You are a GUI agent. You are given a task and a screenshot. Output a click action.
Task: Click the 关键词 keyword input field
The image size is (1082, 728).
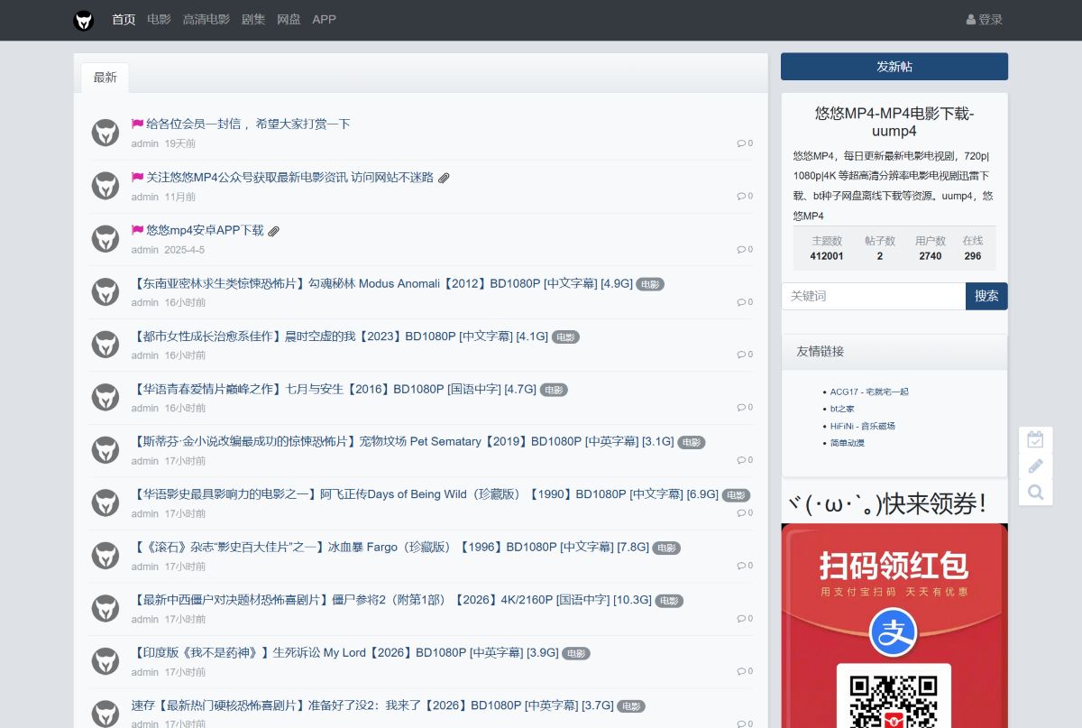coord(872,296)
